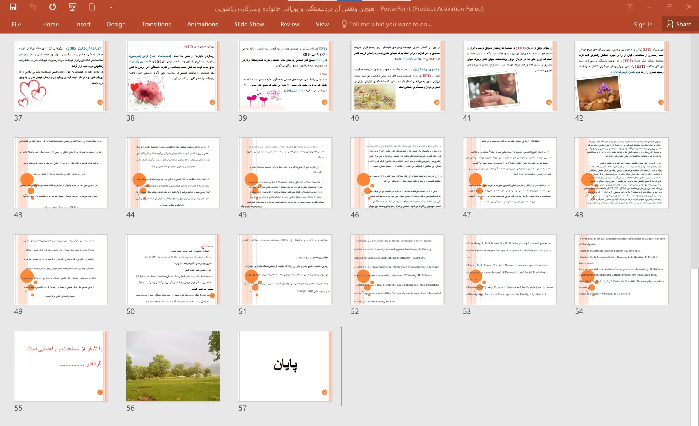Expand Customize Quick Access Toolbar arrow
Screen dimensions: 699x426
111,7
